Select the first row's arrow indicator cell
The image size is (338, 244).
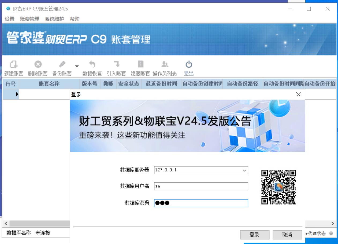click(11, 94)
